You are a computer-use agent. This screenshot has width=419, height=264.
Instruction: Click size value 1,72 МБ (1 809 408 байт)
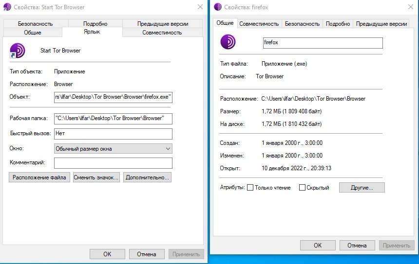tap(291, 111)
